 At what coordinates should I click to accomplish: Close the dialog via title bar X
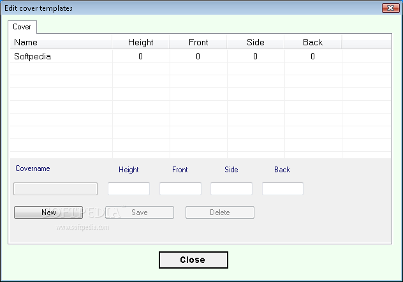tap(390, 8)
